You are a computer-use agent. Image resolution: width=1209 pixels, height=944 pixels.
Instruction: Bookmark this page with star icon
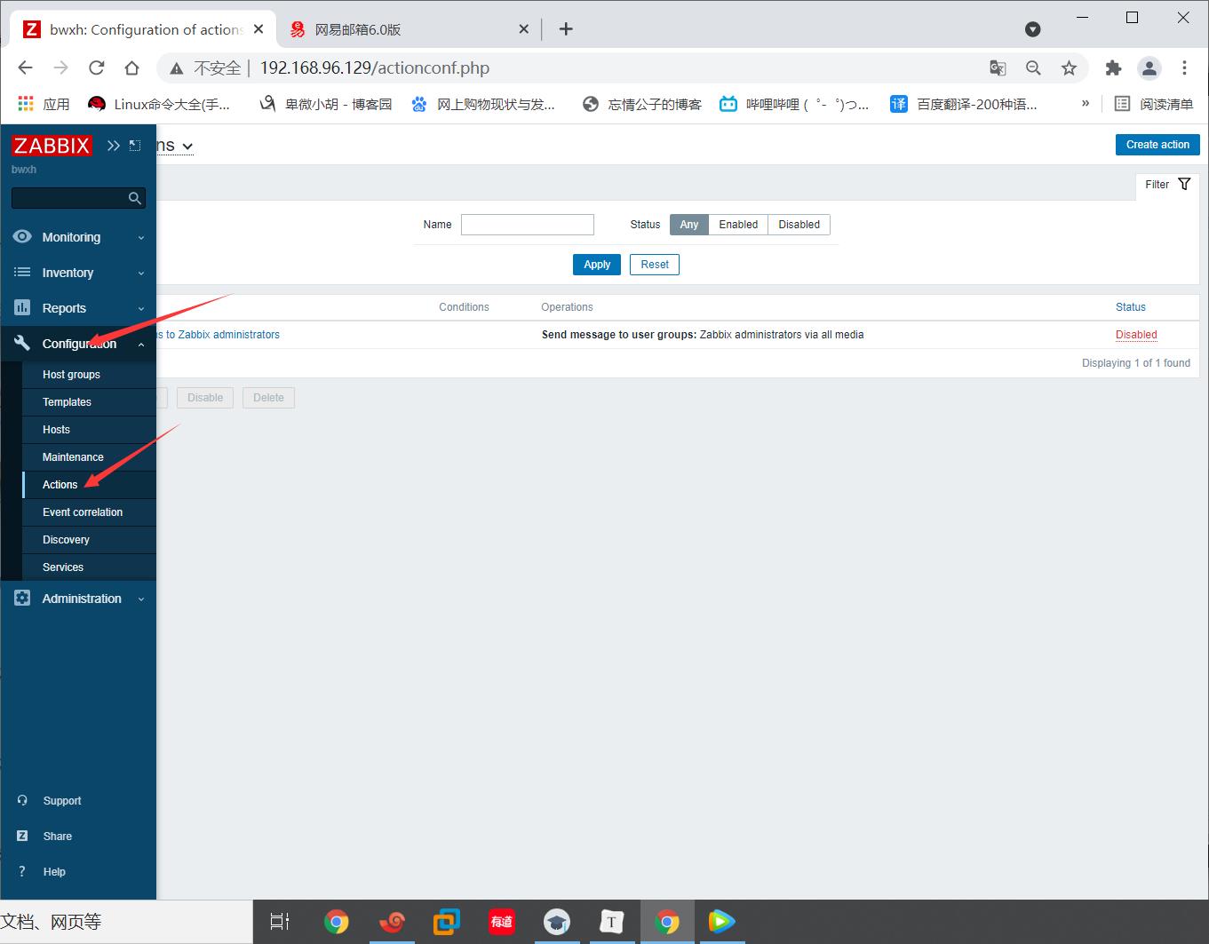pos(1069,68)
